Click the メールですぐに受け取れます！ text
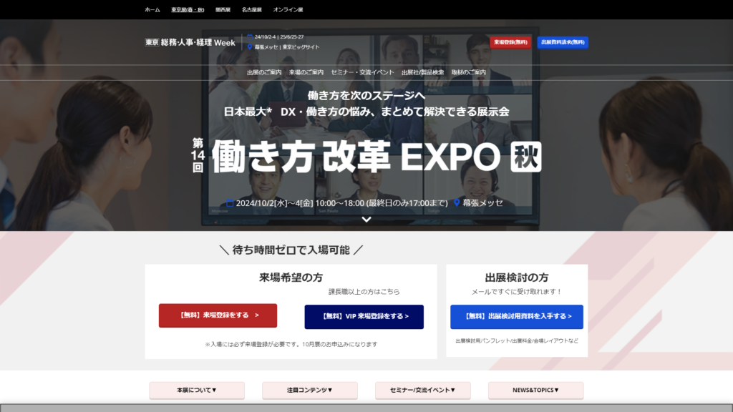Viewport: 733px width, 412px height. [x=517, y=292]
